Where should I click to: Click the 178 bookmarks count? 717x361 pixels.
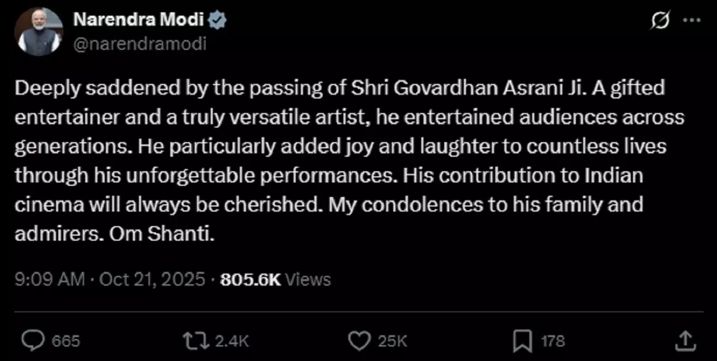coord(552,340)
